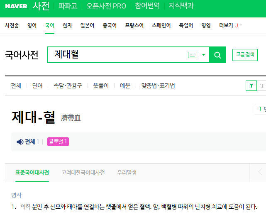This screenshot has height=217, width=266.
Task: Open 고급검색 advanced search
Action: (245, 55)
